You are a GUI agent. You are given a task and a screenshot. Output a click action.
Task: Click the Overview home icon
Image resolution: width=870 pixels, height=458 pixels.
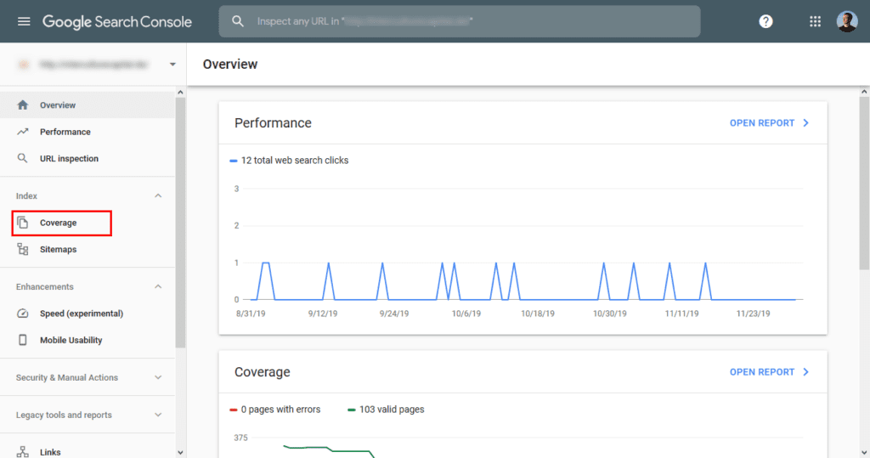[23, 105]
